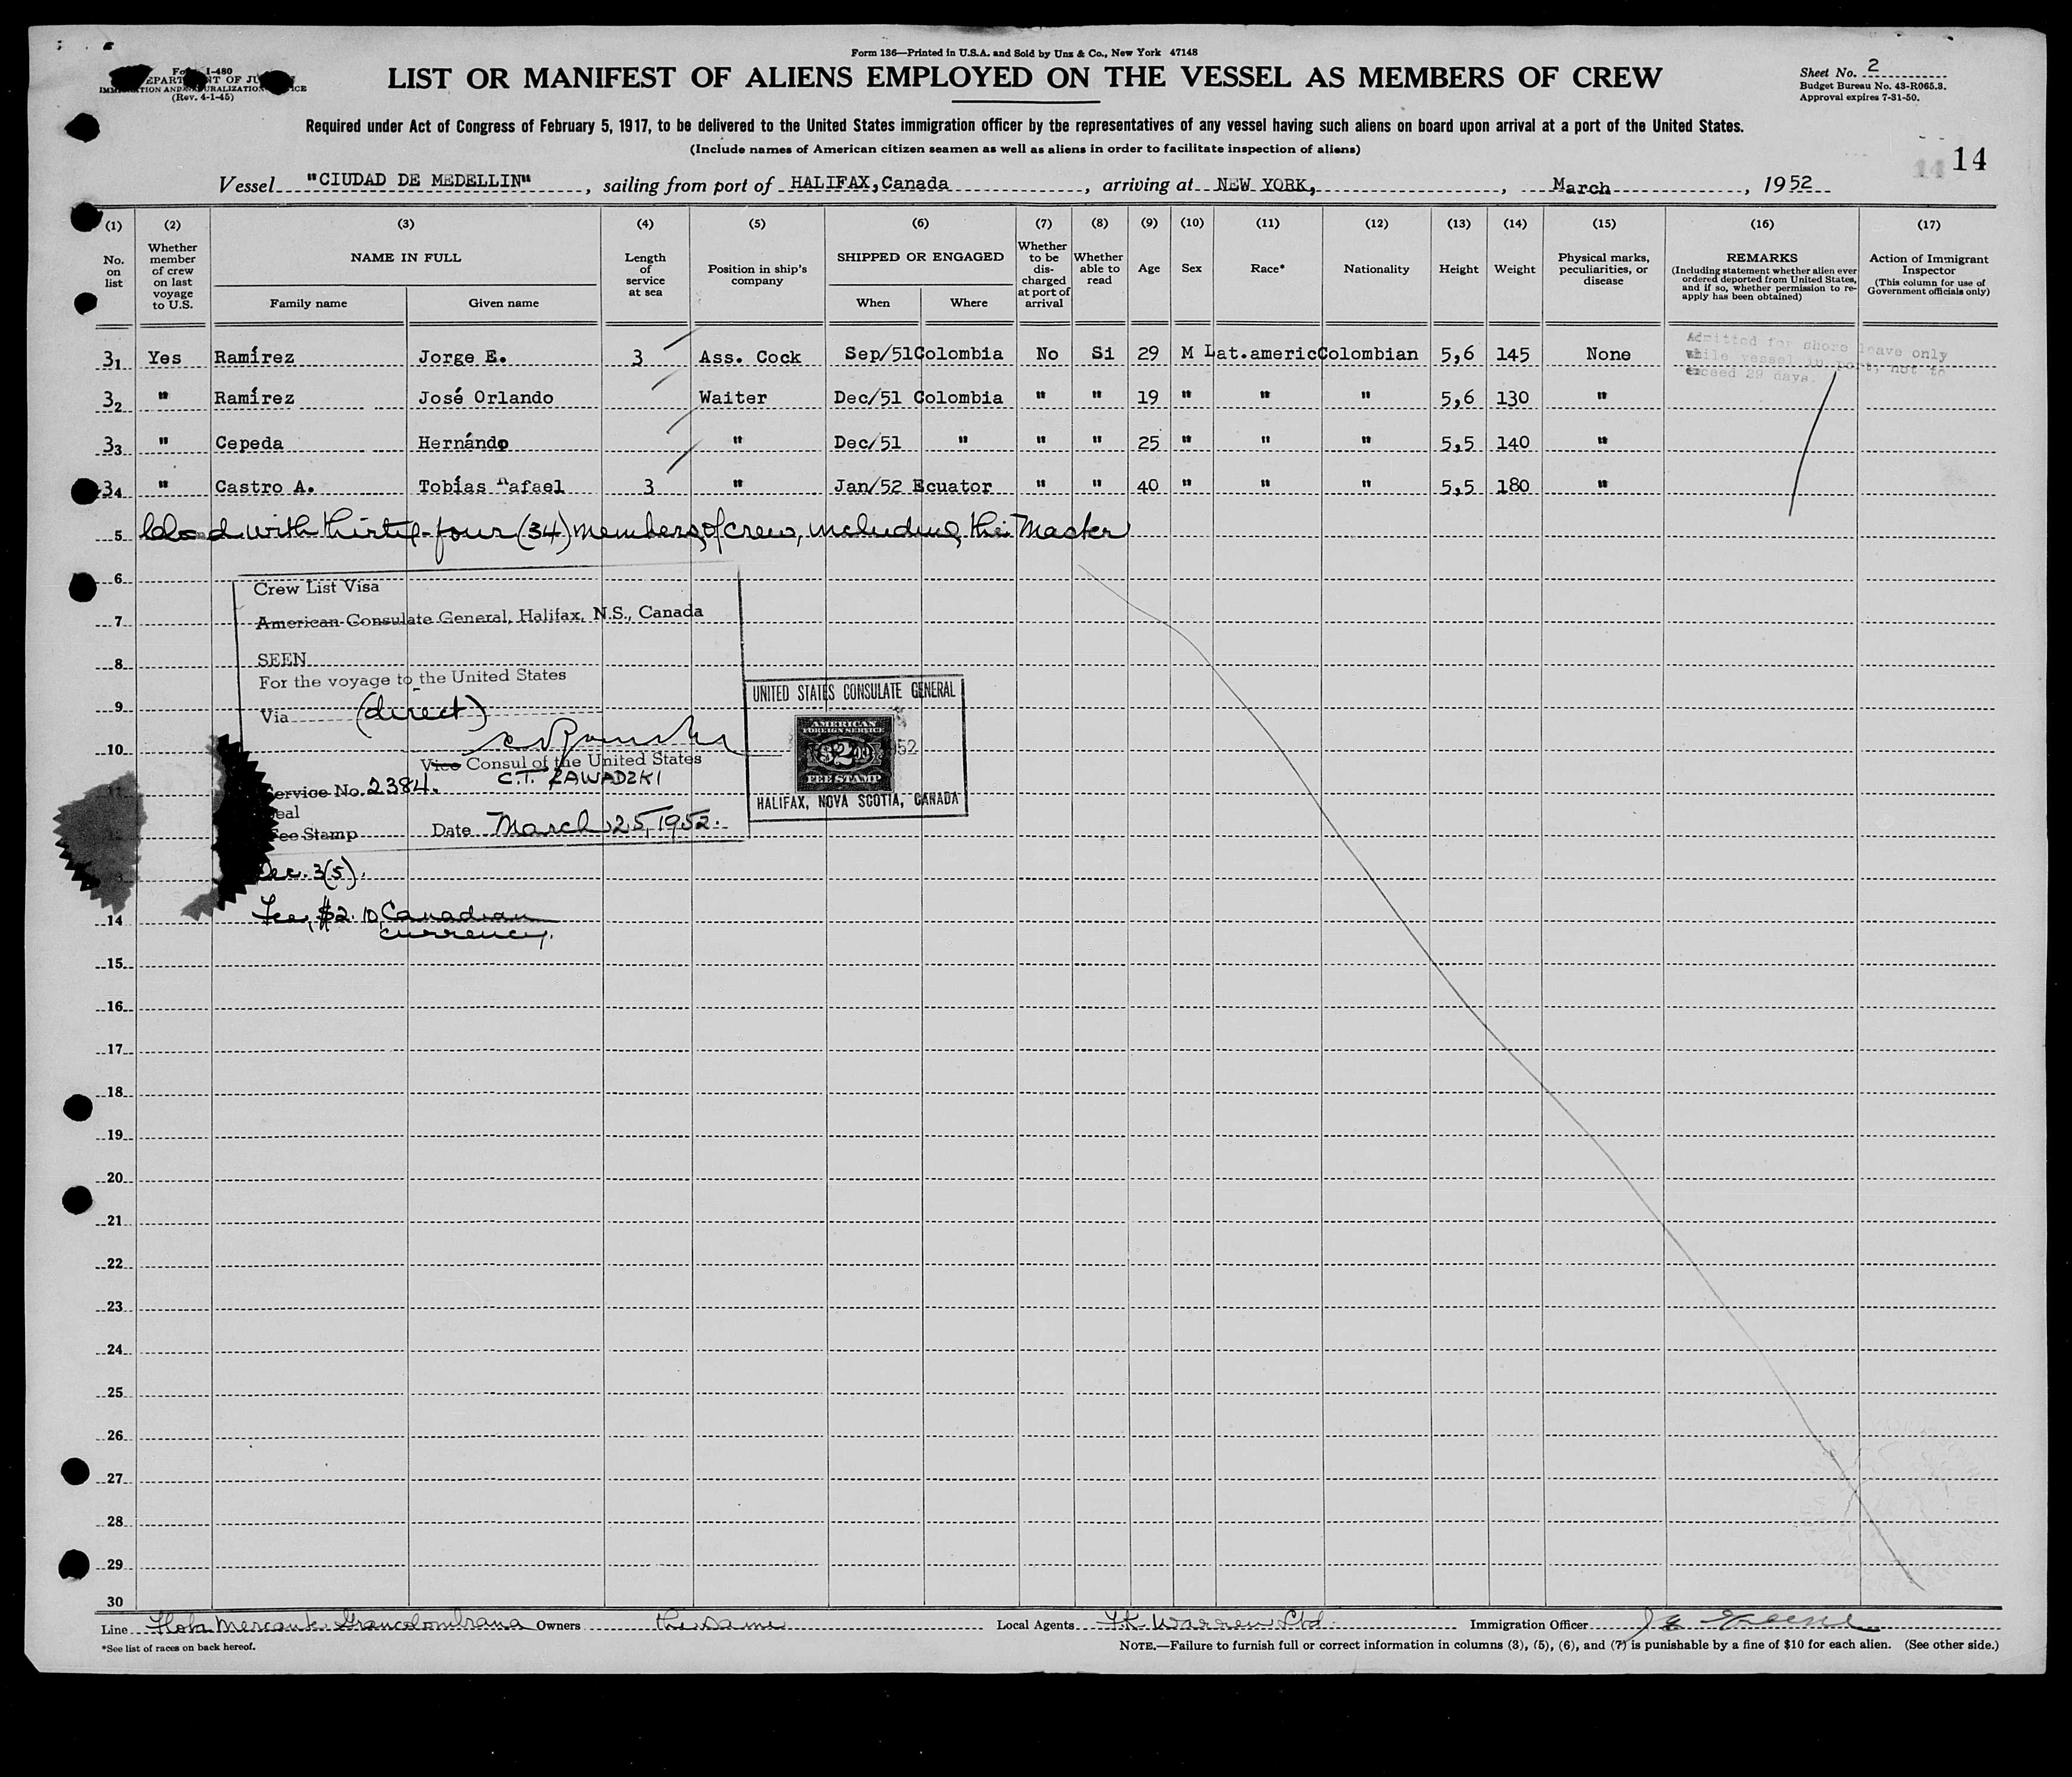Click the "NAME IN FULL" column header

406,257
